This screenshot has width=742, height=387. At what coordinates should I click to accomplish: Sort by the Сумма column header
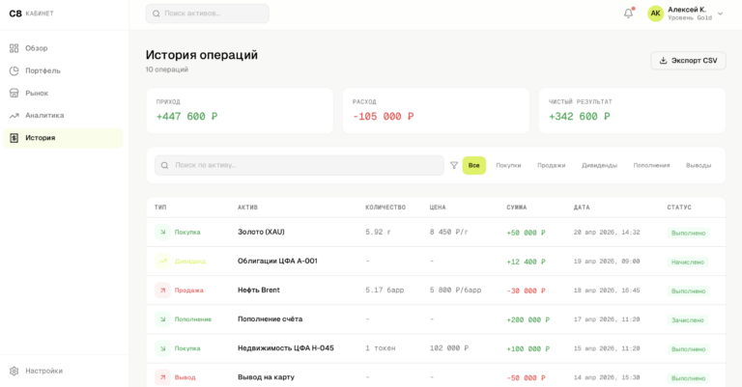click(517, 207)
